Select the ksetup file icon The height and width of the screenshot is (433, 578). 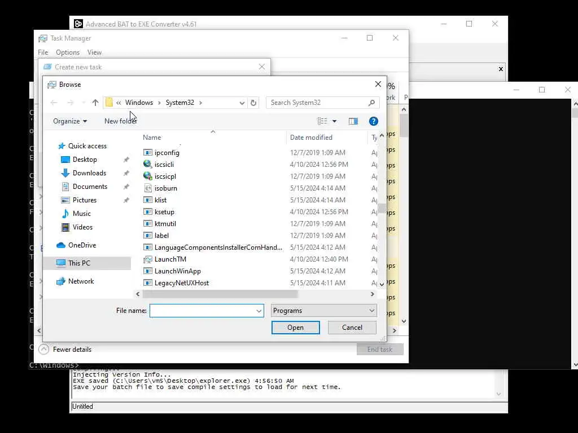point(148,212)
